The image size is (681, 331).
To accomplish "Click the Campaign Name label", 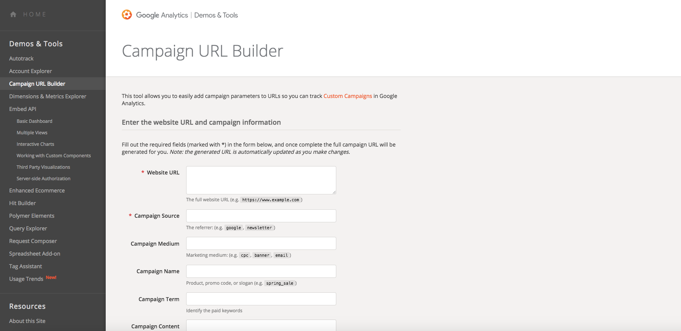I will click(158, 271).
